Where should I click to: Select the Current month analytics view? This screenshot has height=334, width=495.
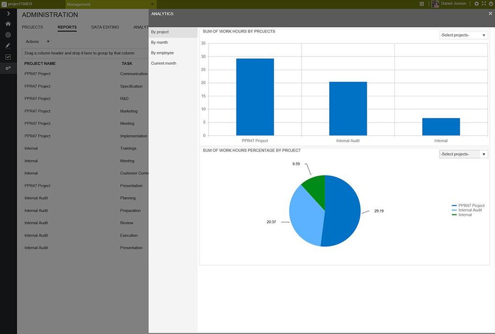point(173,63)
